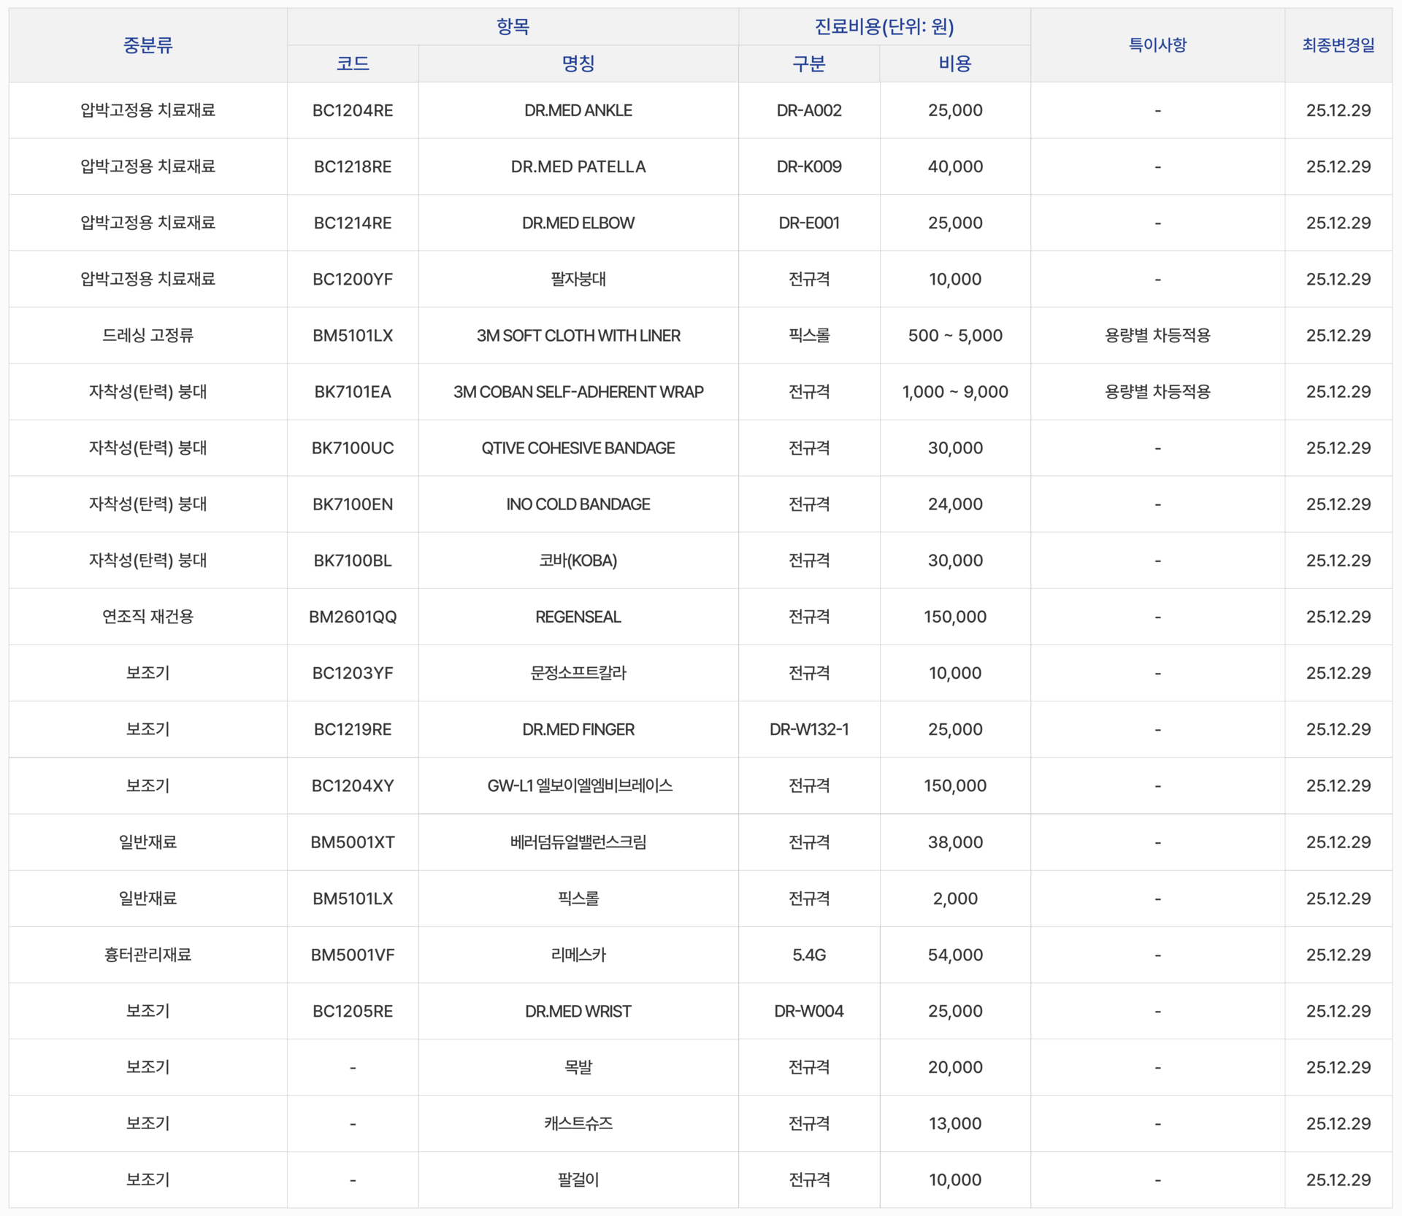Image resolution: width=1402 pixels, height=1216 pixels.
Task: Click the 팔자붕대 item name
Action: (578, 279)
